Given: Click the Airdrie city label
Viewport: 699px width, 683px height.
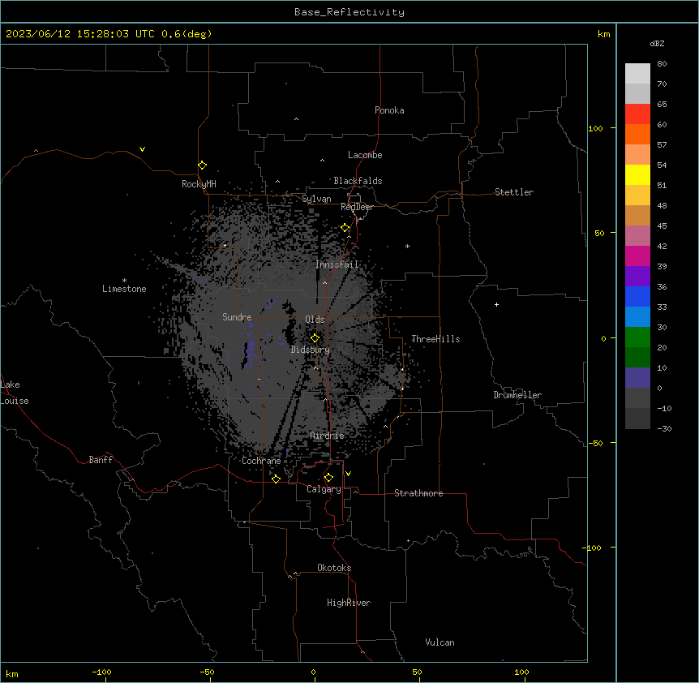Looking at the screenshot, I should click(328, 436).
